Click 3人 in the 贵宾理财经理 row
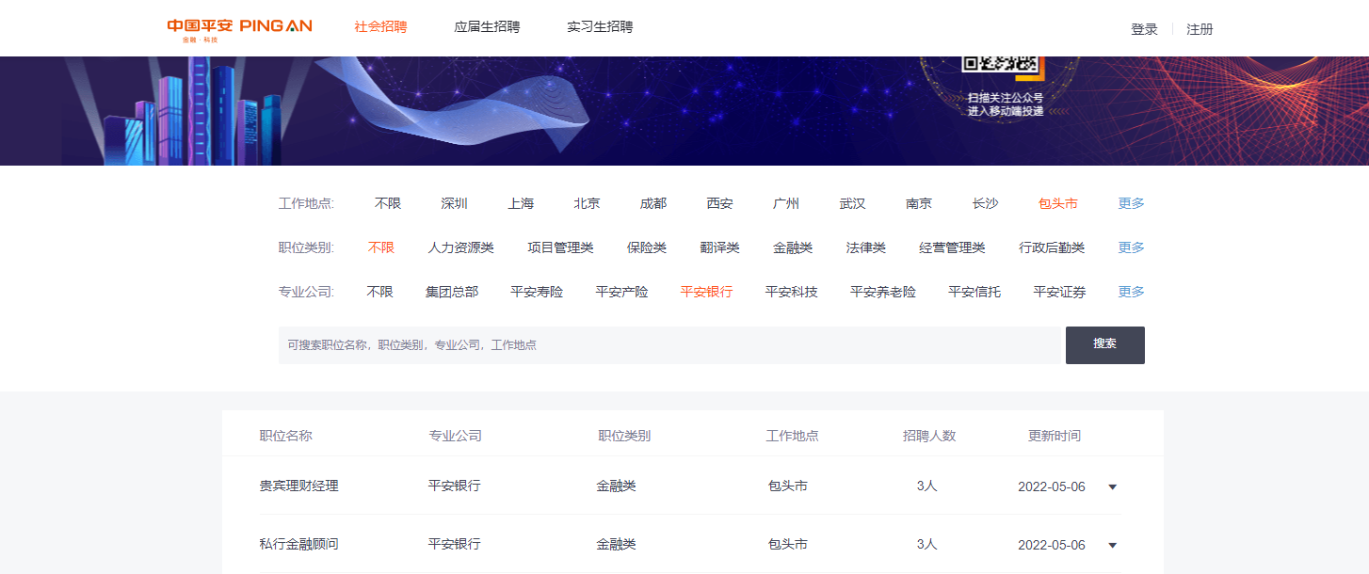This screenshot has width=1369, height=574. point(927,486)
